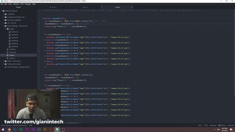Open dice2.png in the tree
Screen dimensions: 235x132
[15, 35]
